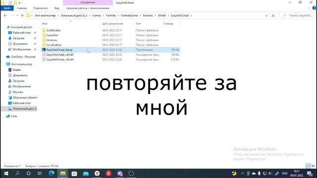Viewport: 317px width, 178px height.
Task: Click the search field Поиск: EasyAntiC...
Action: (297, 15)
